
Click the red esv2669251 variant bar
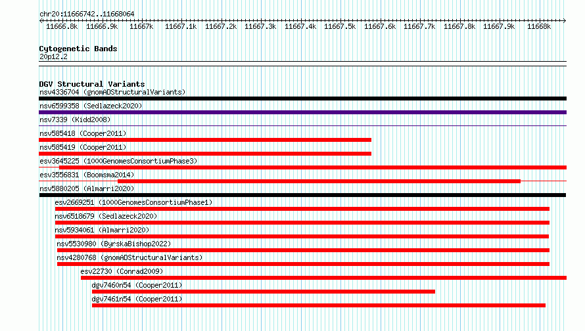pyautogui.click(x=302, y=209)
